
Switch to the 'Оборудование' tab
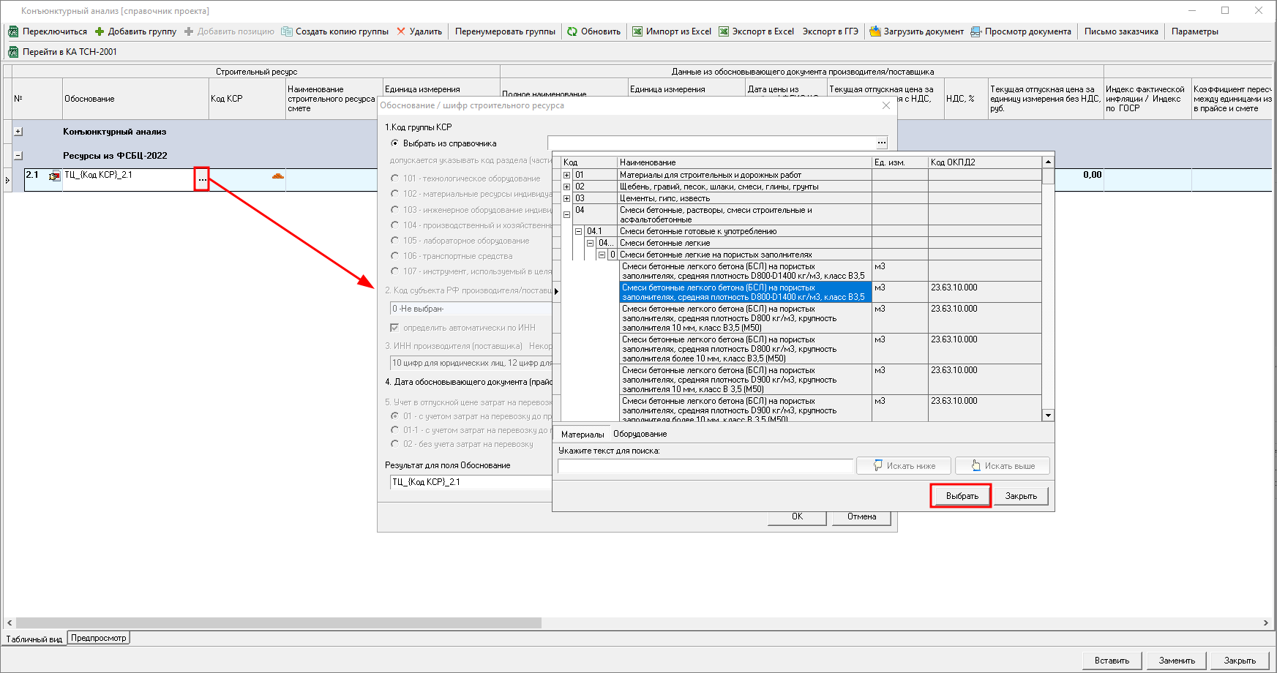point(640,434)
